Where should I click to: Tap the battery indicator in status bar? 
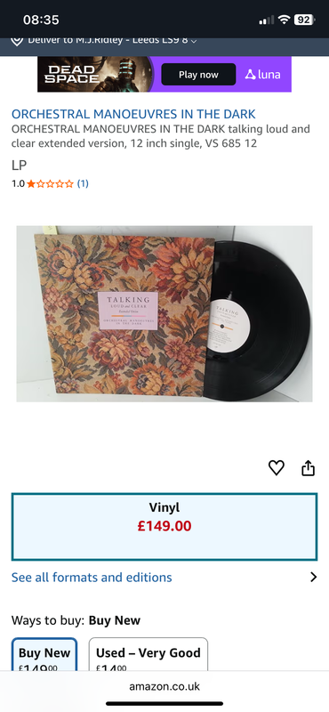pos(305,20)
